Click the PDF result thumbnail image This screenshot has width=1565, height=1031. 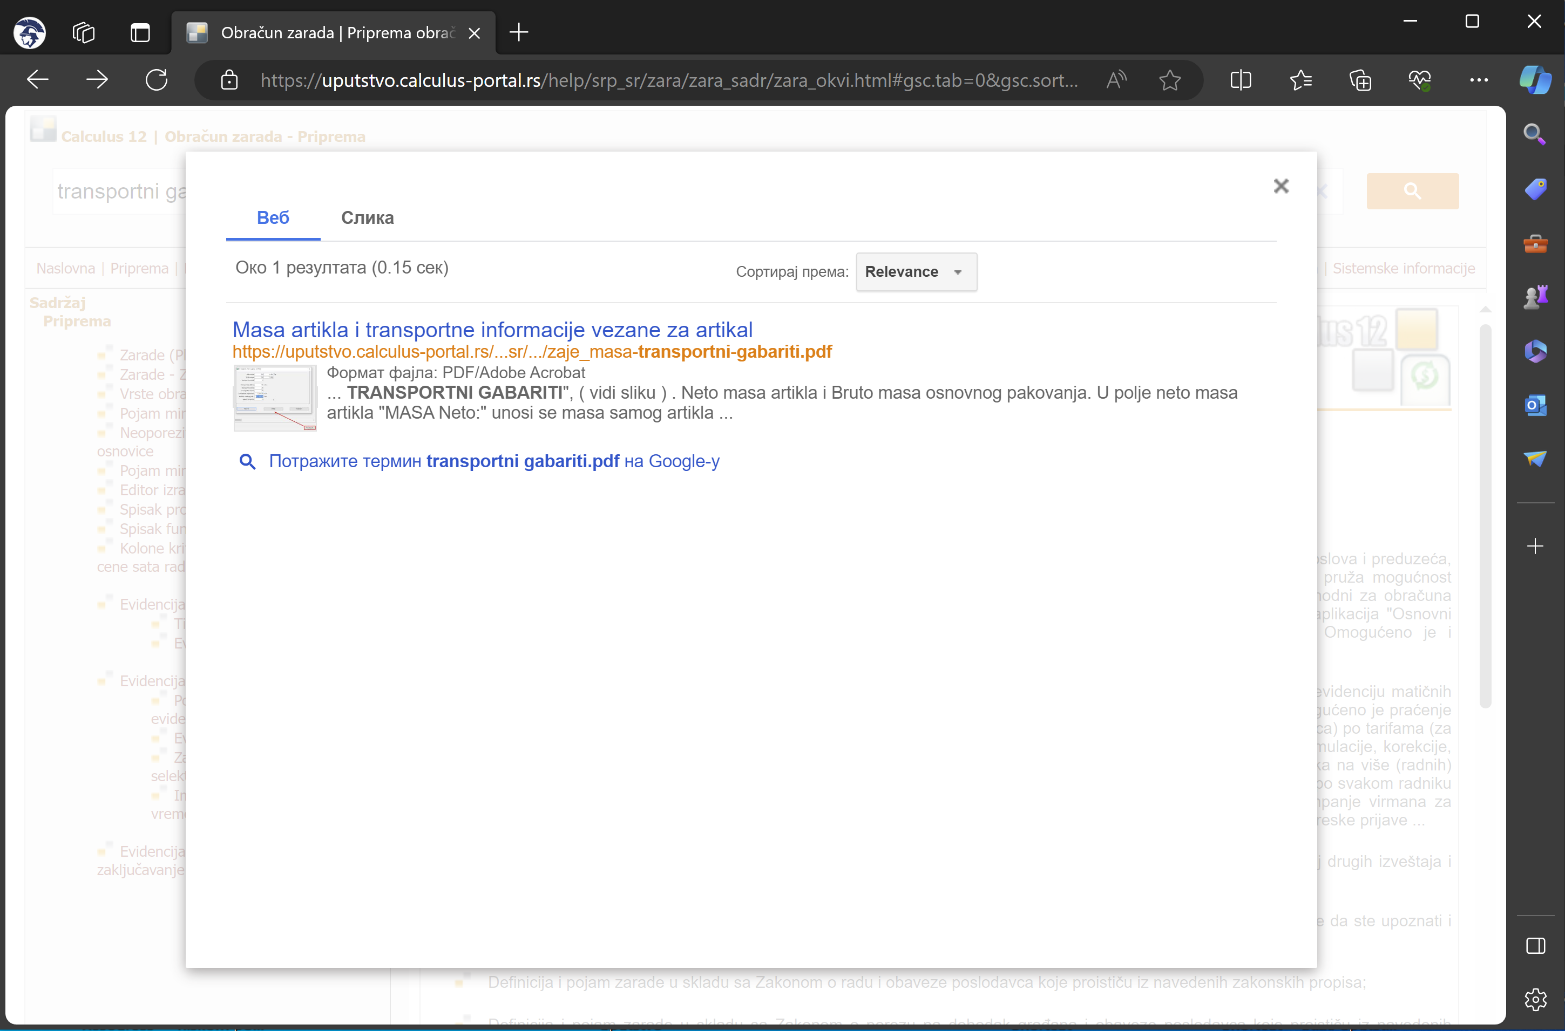275,398
